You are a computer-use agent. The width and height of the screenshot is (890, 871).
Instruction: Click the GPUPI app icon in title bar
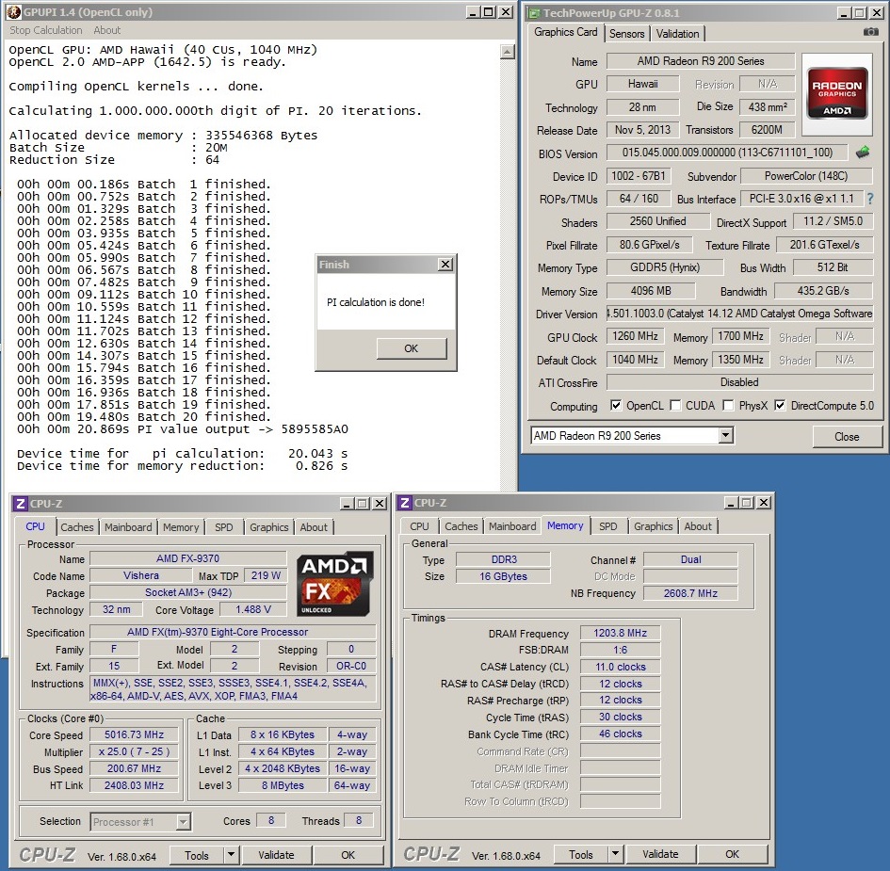point(14,12)
